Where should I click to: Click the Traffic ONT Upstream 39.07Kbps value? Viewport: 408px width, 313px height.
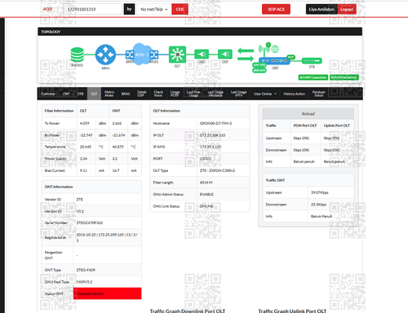[320, 192]
